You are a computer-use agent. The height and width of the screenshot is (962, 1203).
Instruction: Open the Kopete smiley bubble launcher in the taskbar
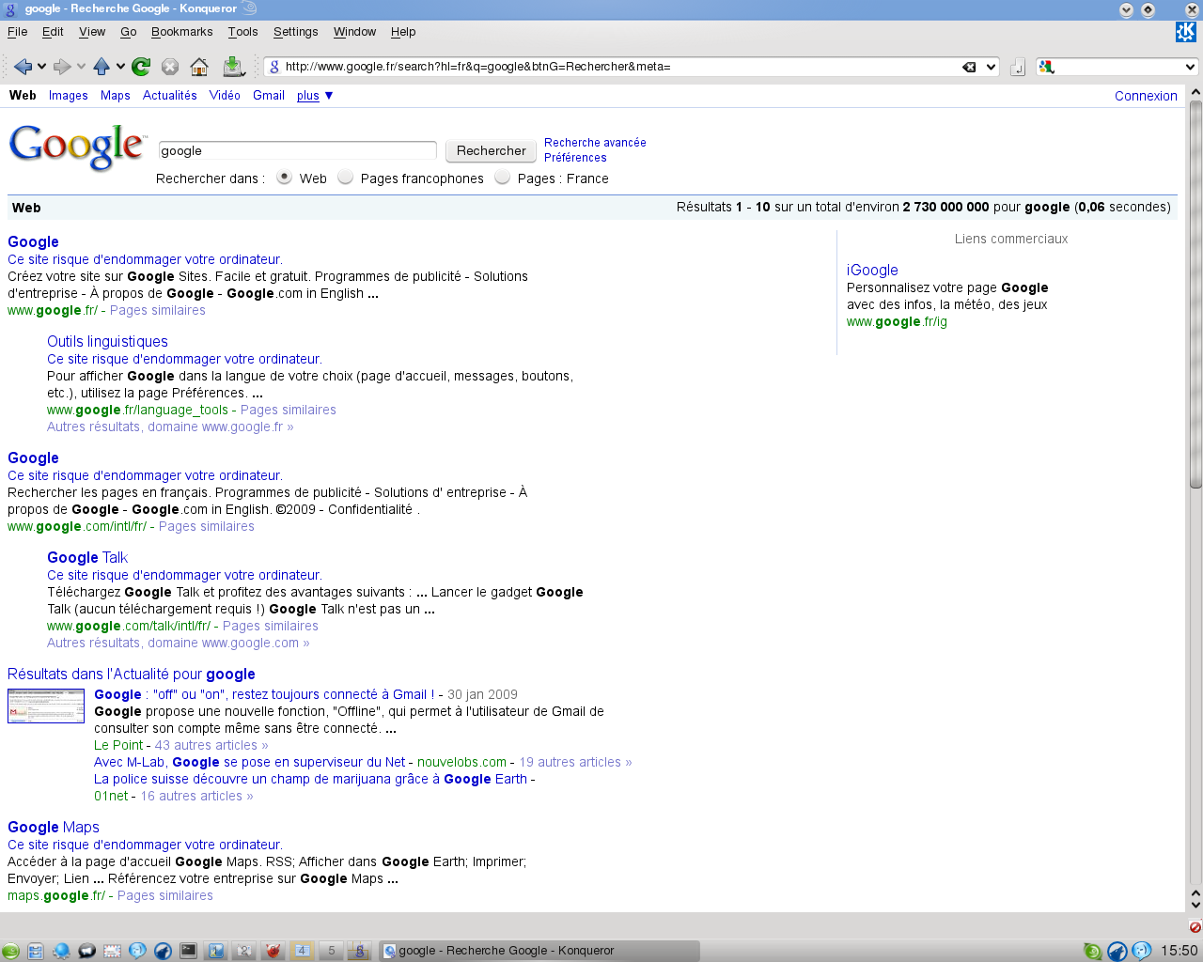[x=137, y=951]
